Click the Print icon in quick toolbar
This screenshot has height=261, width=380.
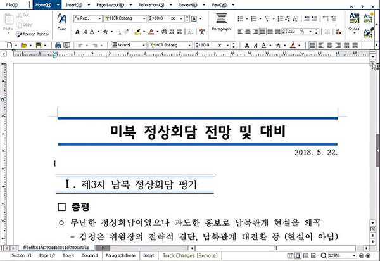(58, 46)
